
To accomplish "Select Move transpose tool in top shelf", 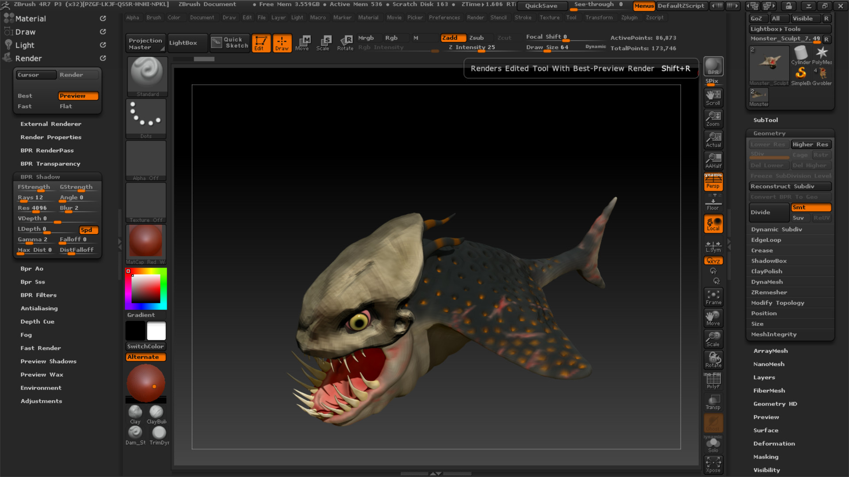I will coord(303,43).
